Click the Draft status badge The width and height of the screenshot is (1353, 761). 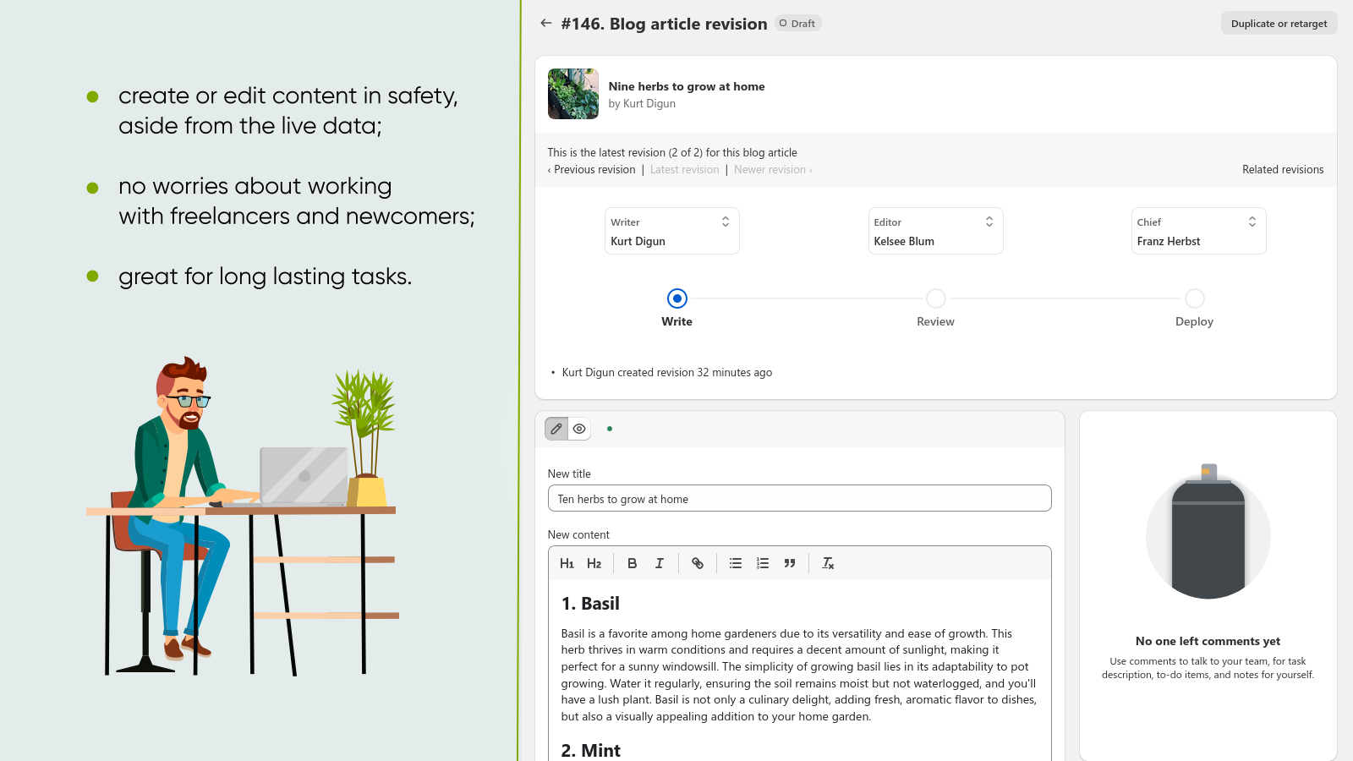(x=797, y=24)
